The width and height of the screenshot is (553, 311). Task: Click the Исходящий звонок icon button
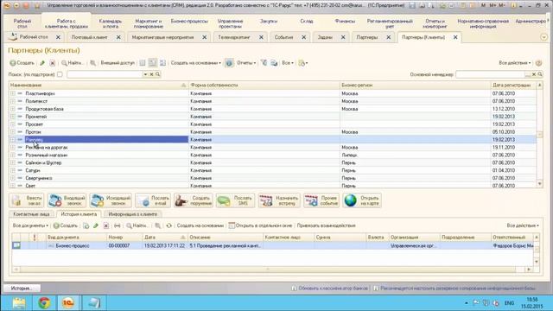(x=111, y=200)
